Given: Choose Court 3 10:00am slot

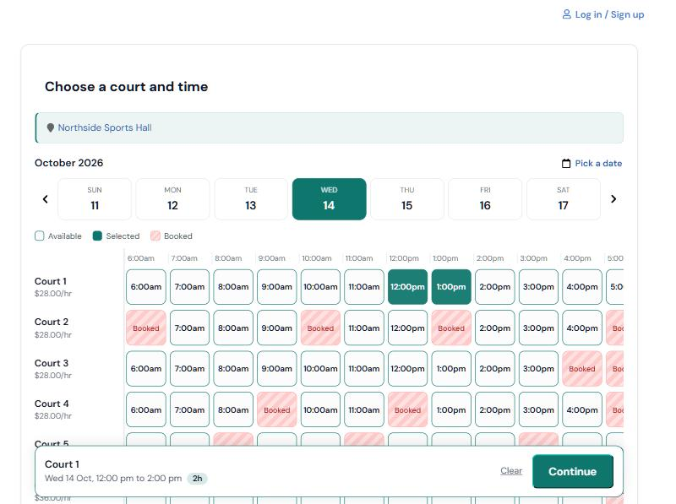Looking at the screenshot, I should (x=320, y=369).
